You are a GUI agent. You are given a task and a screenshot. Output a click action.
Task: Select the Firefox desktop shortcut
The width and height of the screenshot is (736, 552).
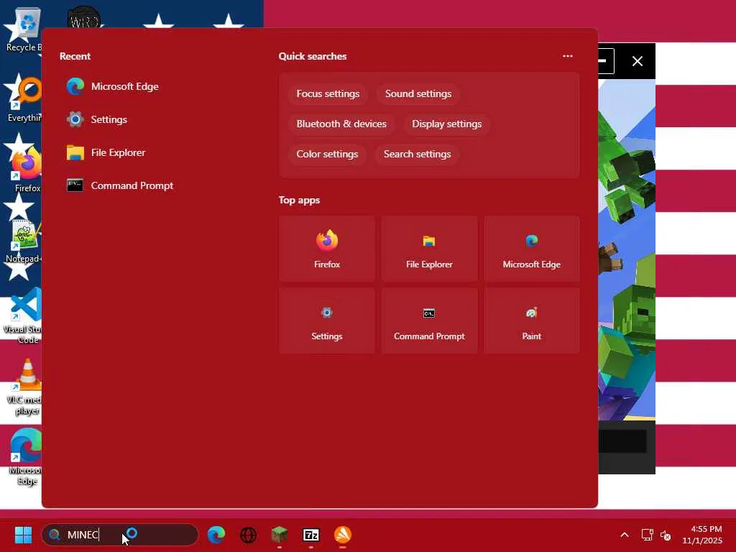click(27, 170)
